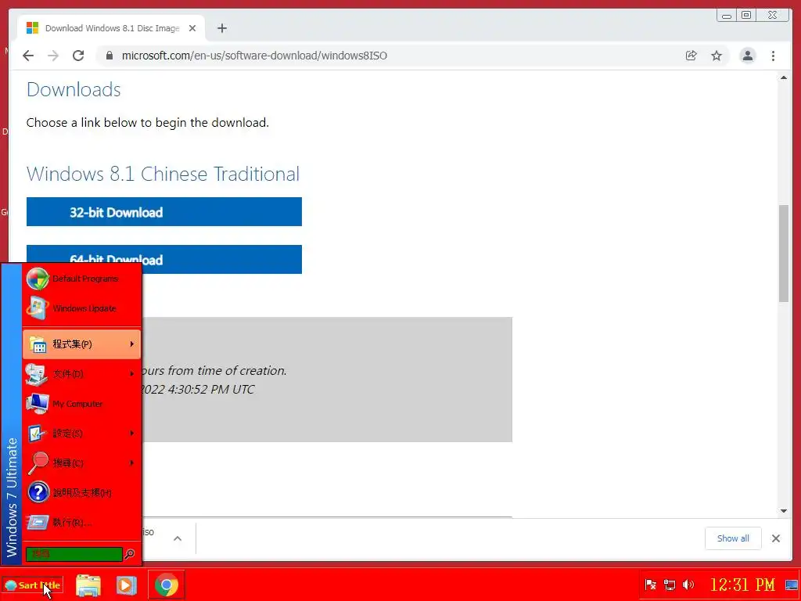Open the network tray icon
The width and height of the screenshot is (801, 601).
point(670,585)
